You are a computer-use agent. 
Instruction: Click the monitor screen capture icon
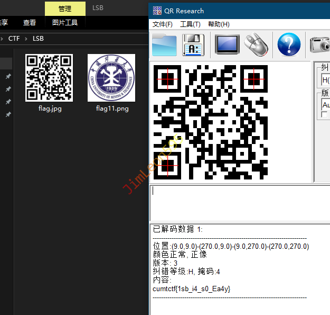[x=227, y=45]
